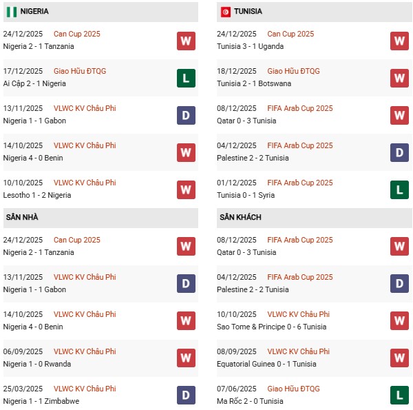Select the NIGERIA section header

[34, 12]
